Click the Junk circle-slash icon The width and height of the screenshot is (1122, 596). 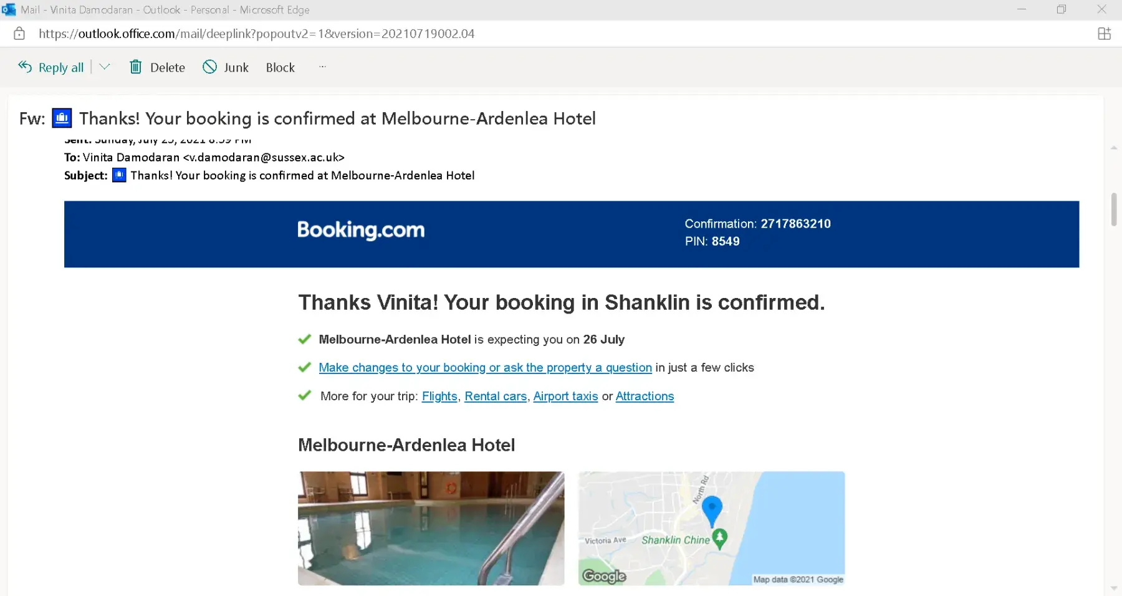pos(210,67)
